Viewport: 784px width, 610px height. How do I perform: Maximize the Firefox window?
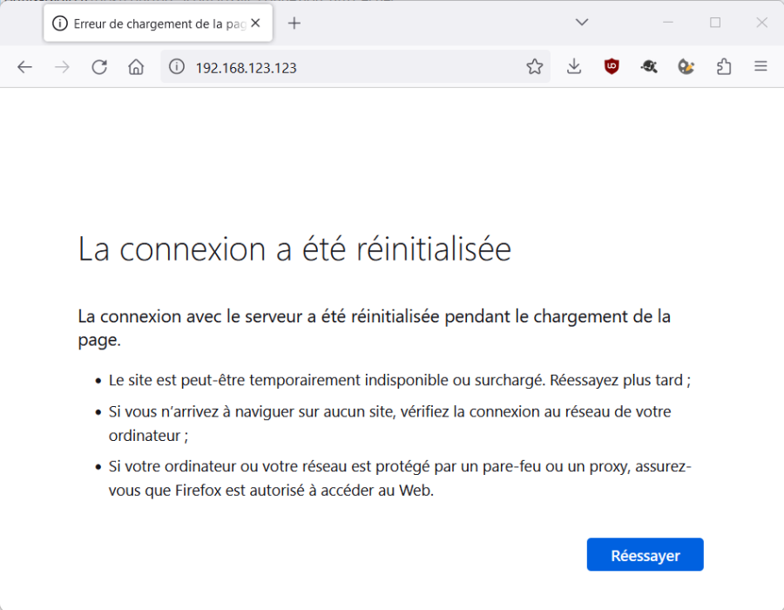(715, 23)
